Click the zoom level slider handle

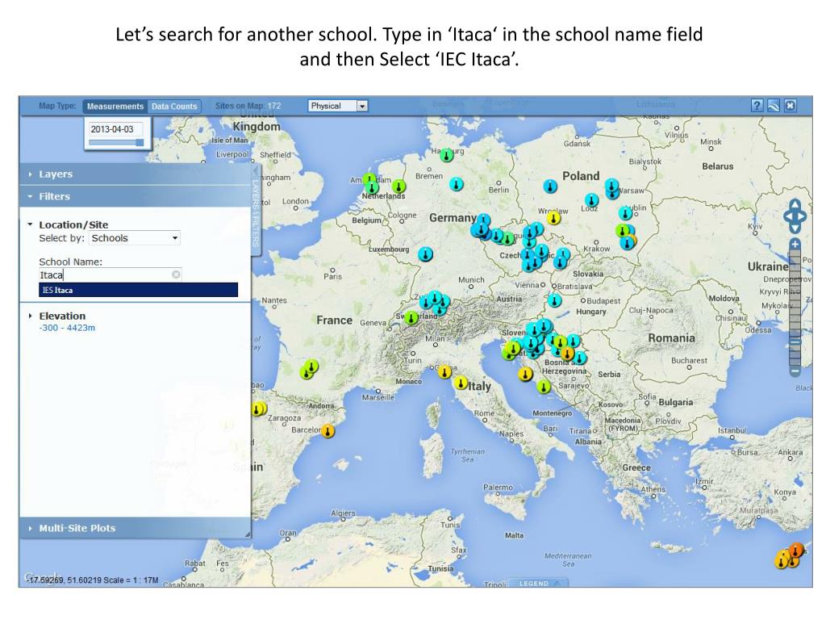tap(795, 341)
